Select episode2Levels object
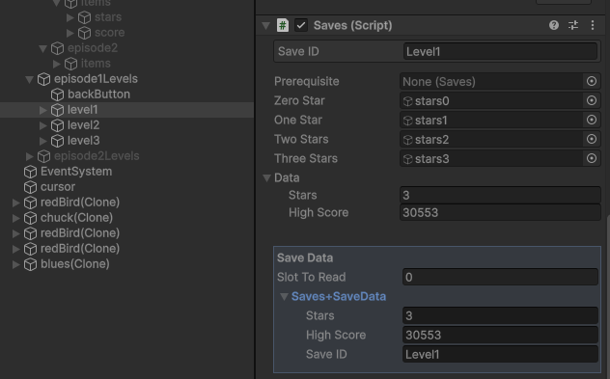This screenshot has height=379, width=610. coord(97,156)
